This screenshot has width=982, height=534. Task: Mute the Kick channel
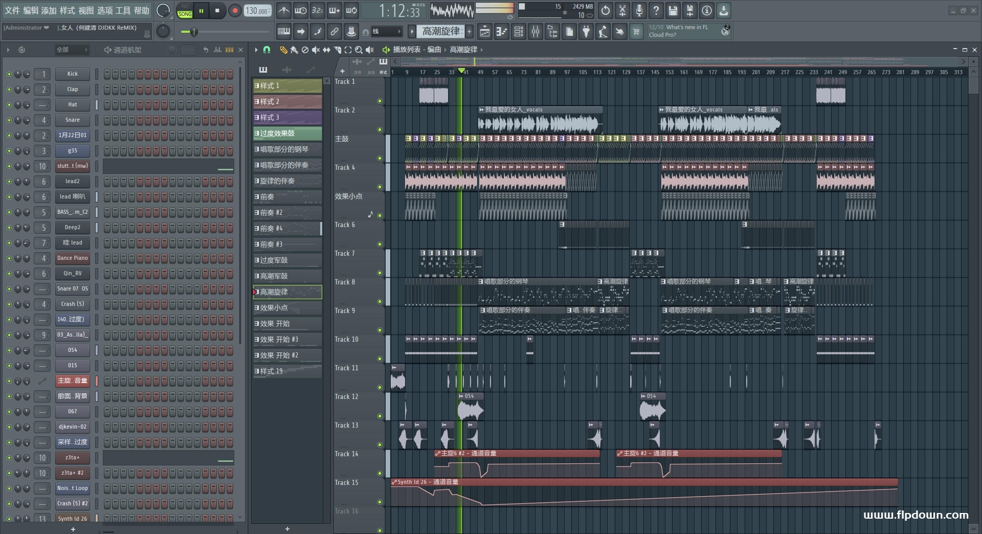[9, 74]
